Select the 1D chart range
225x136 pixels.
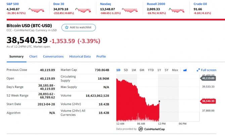[x=118, y=70]
